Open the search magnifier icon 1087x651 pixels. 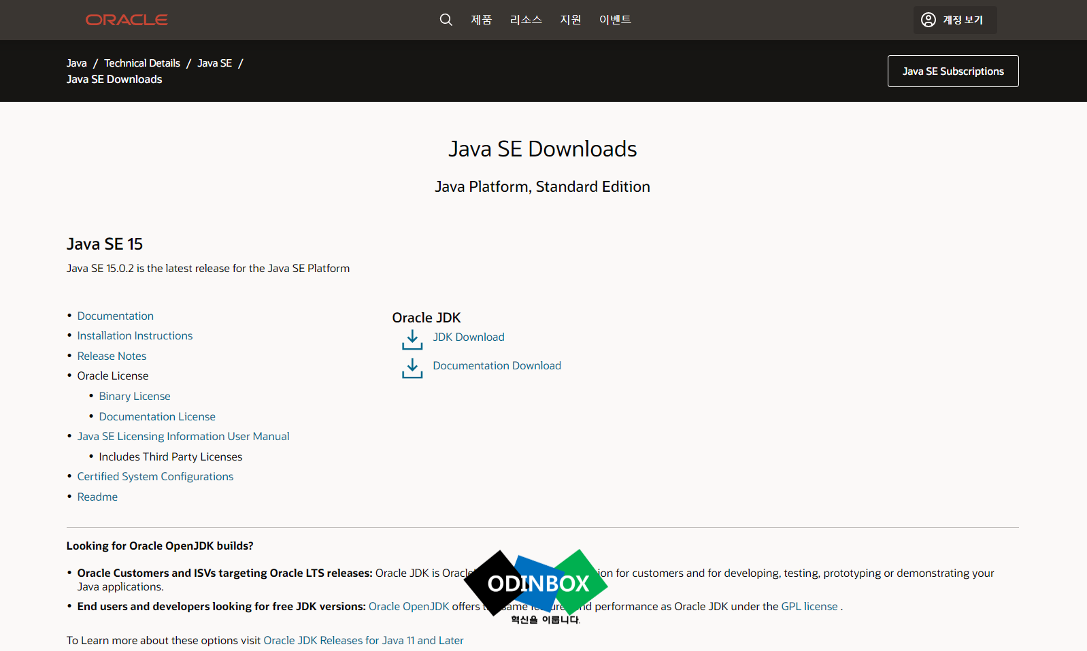[446, 20]
